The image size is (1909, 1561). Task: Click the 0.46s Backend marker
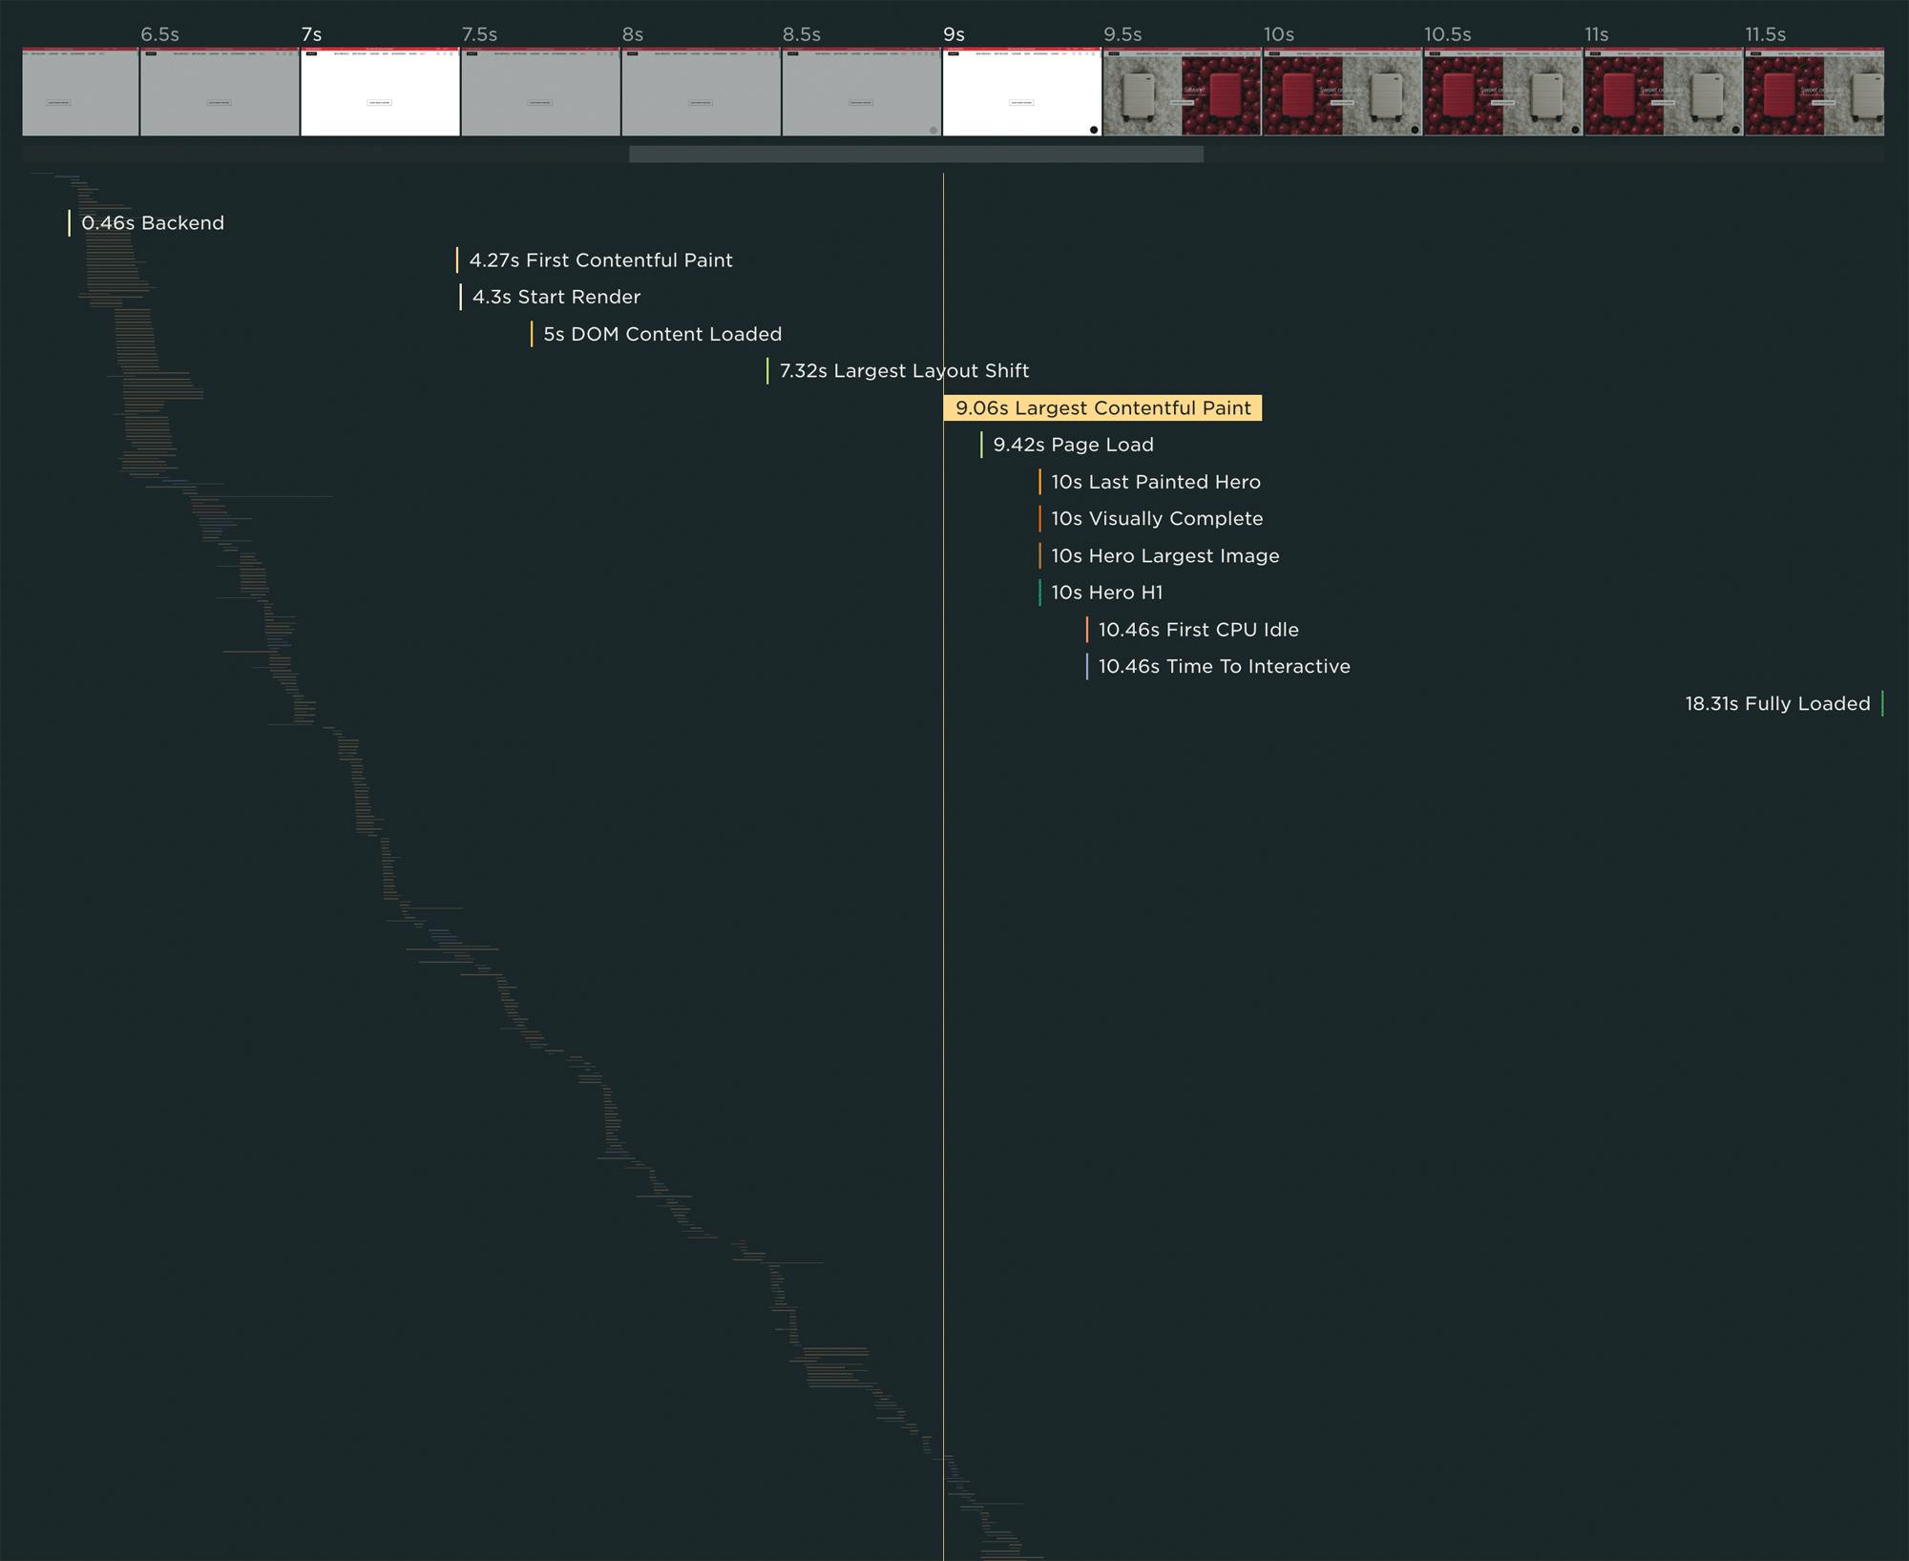tap(152, 223)
